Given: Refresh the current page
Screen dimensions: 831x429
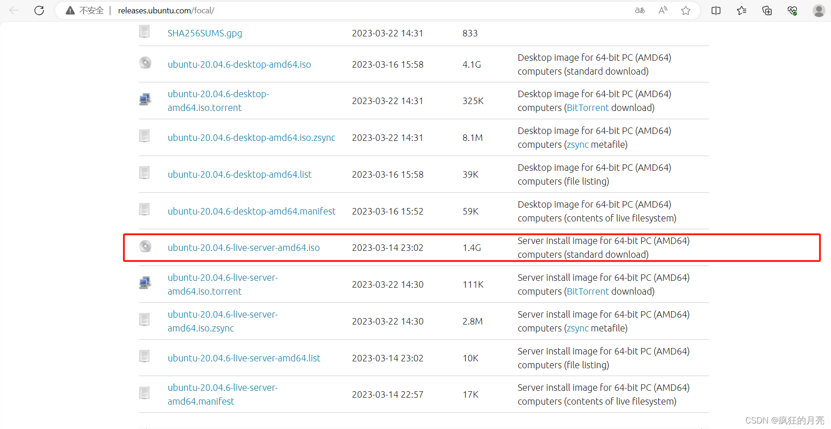Looking at the screenshot, I should 39,10.
